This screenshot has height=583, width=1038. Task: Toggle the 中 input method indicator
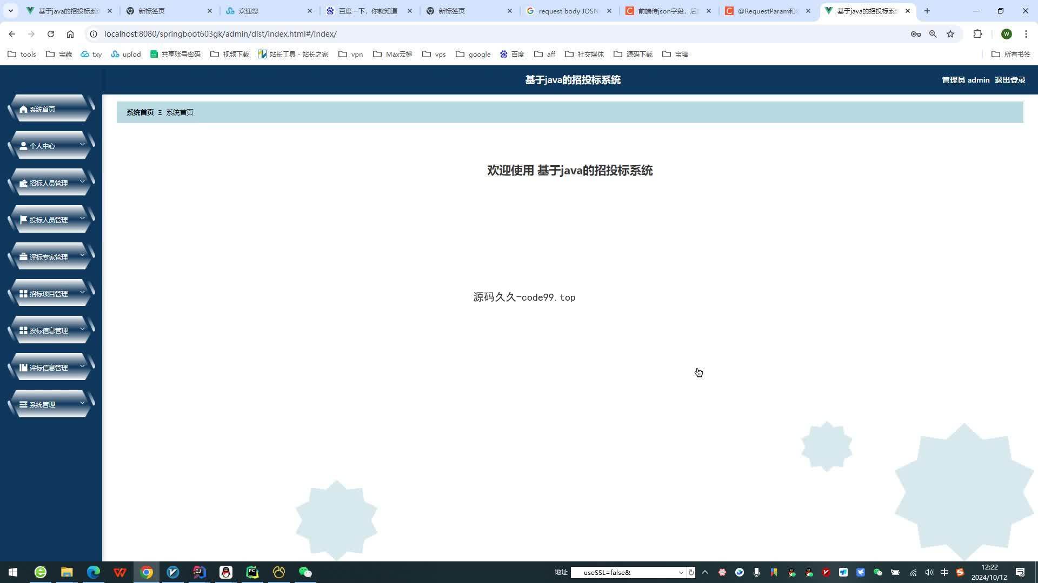(x=944, y=572)
